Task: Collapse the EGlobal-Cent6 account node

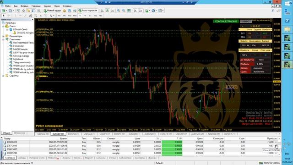Action: point(7,29)
